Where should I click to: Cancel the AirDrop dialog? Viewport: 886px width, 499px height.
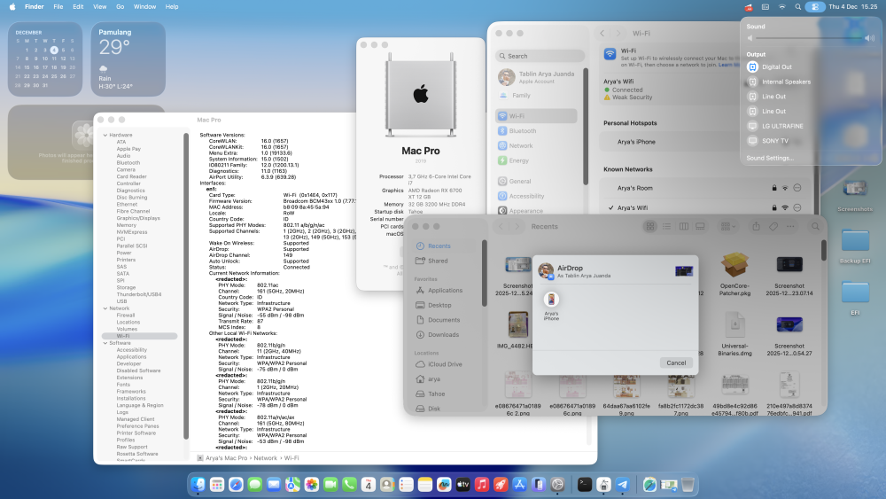(x=676, y=363)
